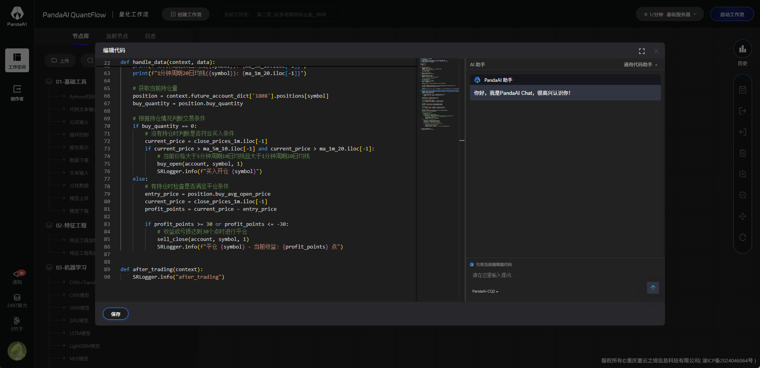Select the GRU模型 node
This screenshot has height=368, width=760.
click(79, 321)
